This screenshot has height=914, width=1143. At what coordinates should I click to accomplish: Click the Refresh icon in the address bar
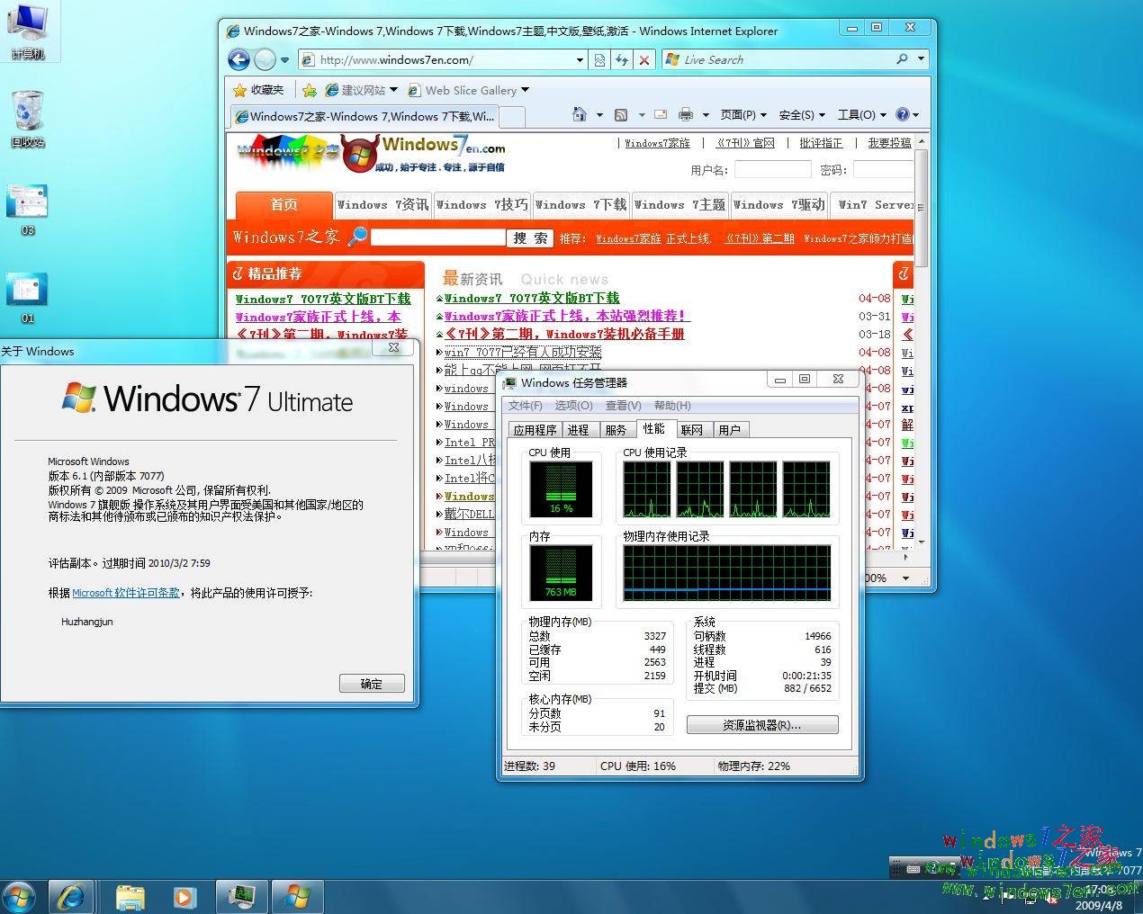click(x=622, y=59)
